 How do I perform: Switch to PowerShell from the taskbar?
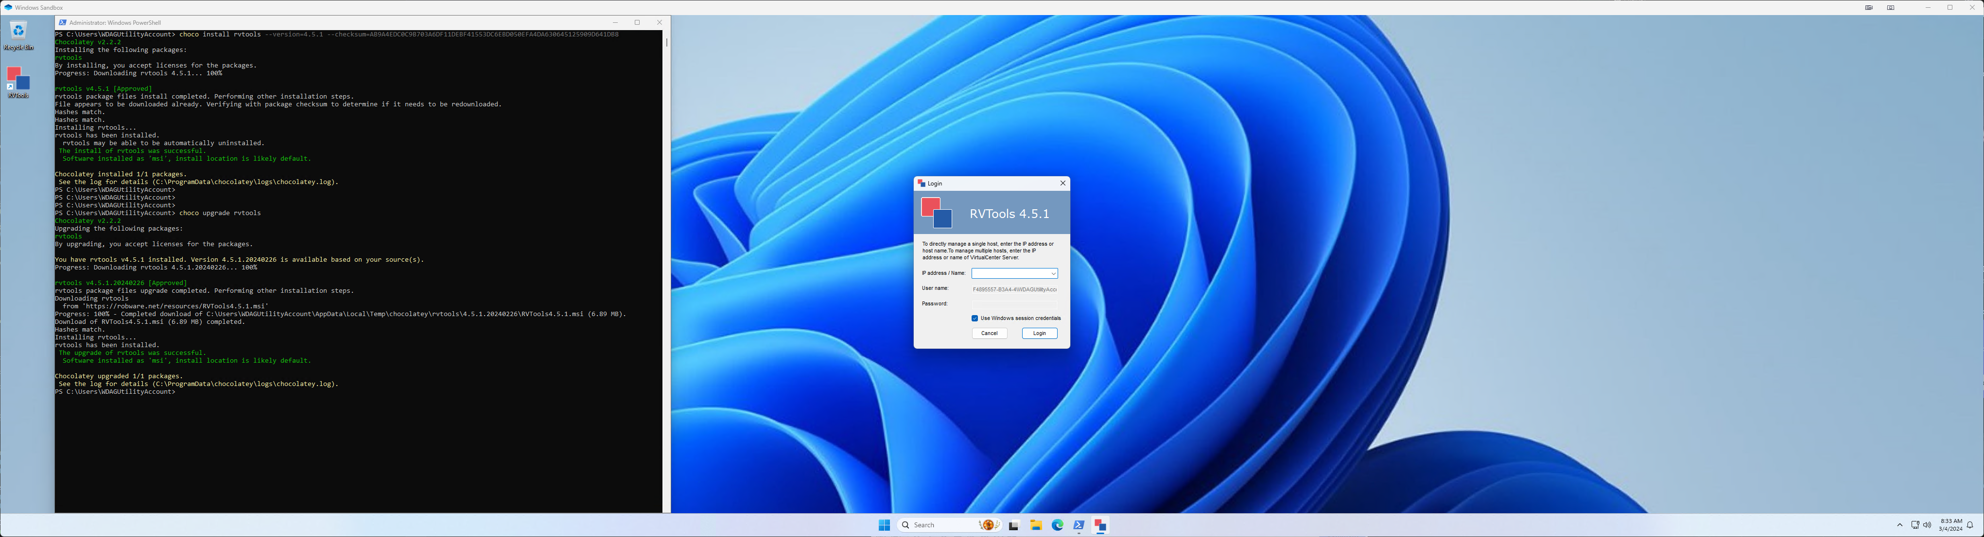[x=1078, y=525]
